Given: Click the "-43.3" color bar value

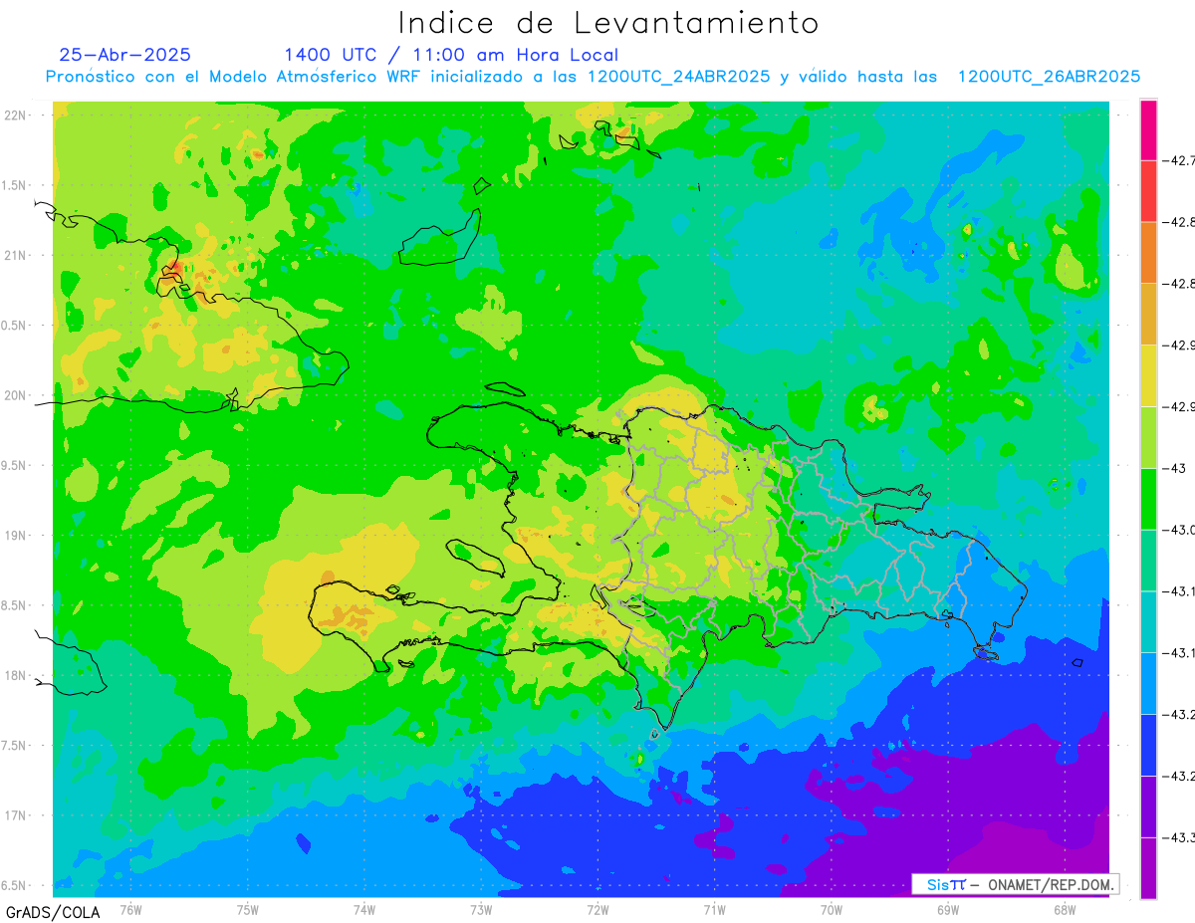Looking at the screenshot, I should [x=1179, y=837].
